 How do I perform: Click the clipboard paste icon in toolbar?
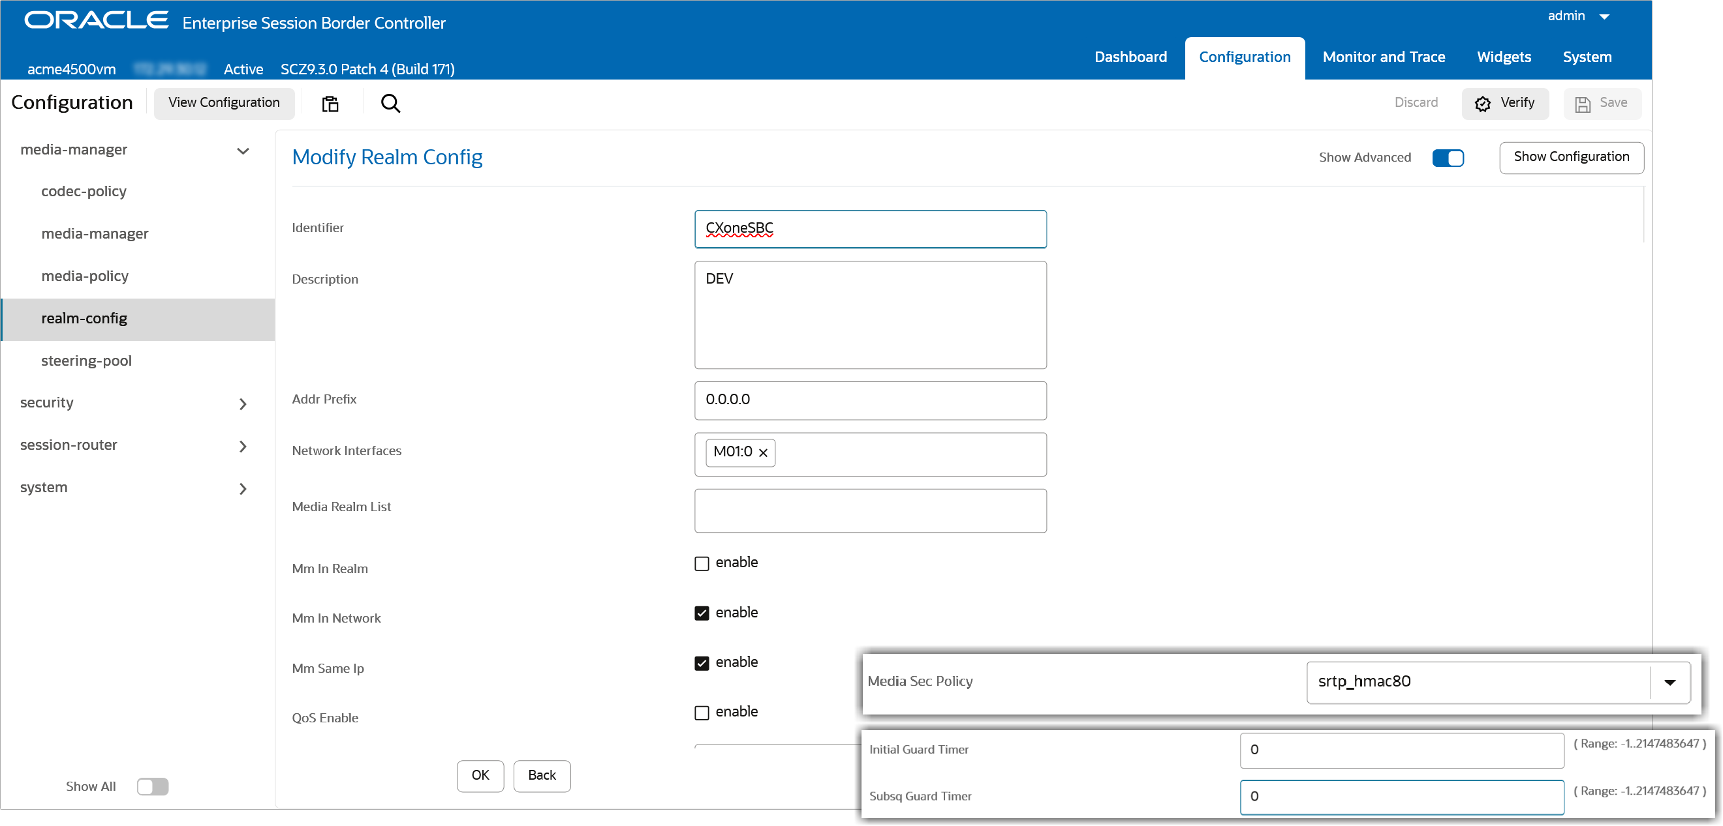coord(330,104)
